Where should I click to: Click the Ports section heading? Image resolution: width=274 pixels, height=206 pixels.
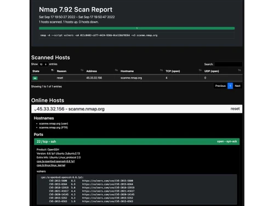coord(38,135)
